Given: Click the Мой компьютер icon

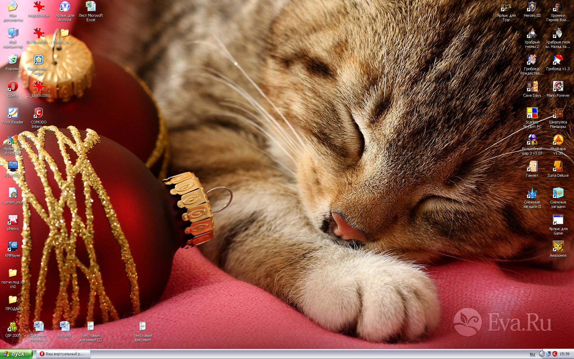Looking at the screenshot, I should click(13, 34).
